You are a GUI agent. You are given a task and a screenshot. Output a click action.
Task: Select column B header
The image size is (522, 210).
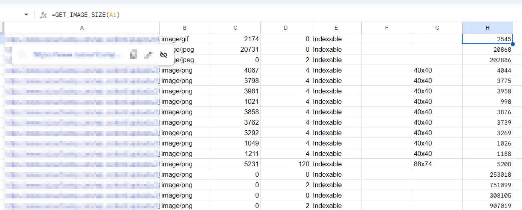185,28
